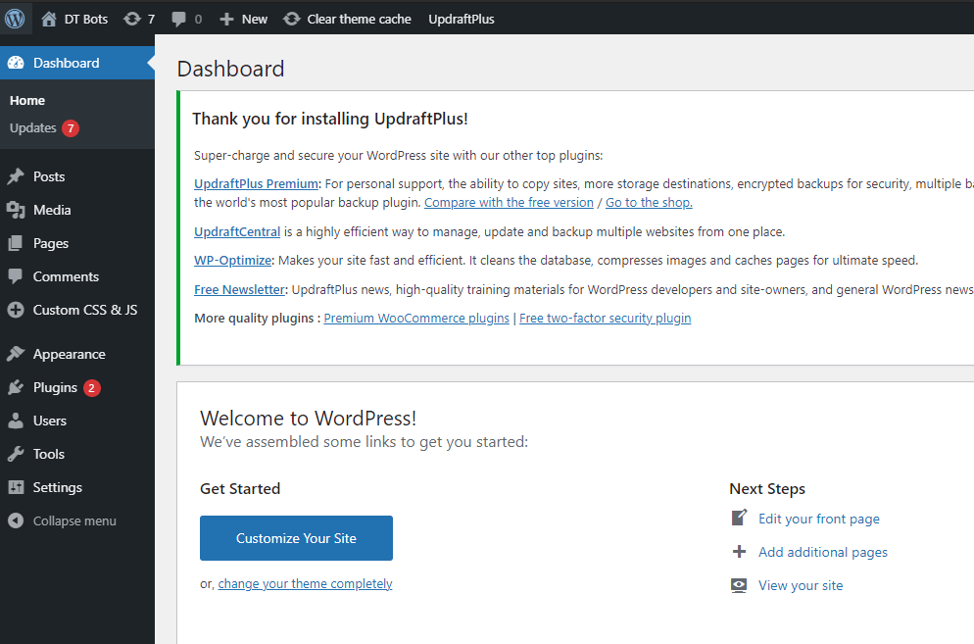The height and width of the screenshot is (644, 974).
Task: Click the Users person icon
Action: tap(16, 421)
